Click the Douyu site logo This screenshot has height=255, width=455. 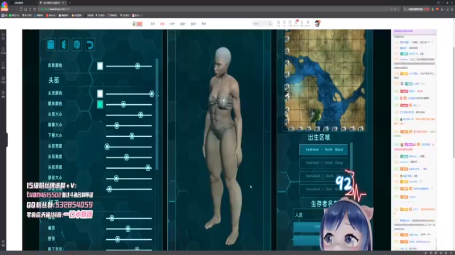pyautogui.click(x=138, y=24)
